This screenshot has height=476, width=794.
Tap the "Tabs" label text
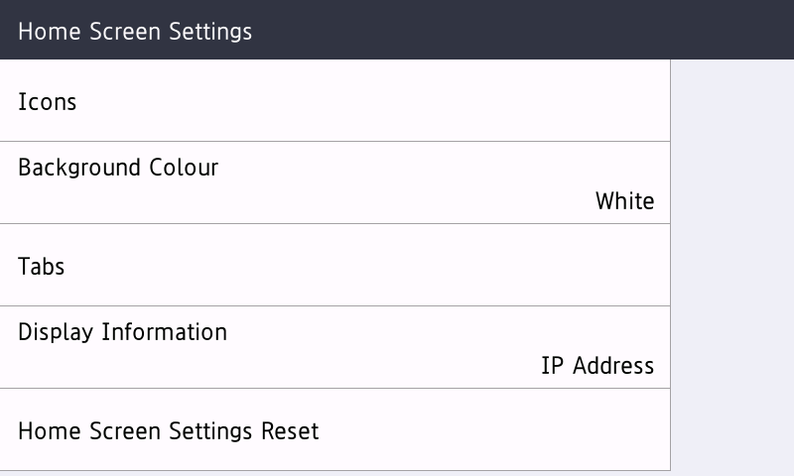click(42, 267)
